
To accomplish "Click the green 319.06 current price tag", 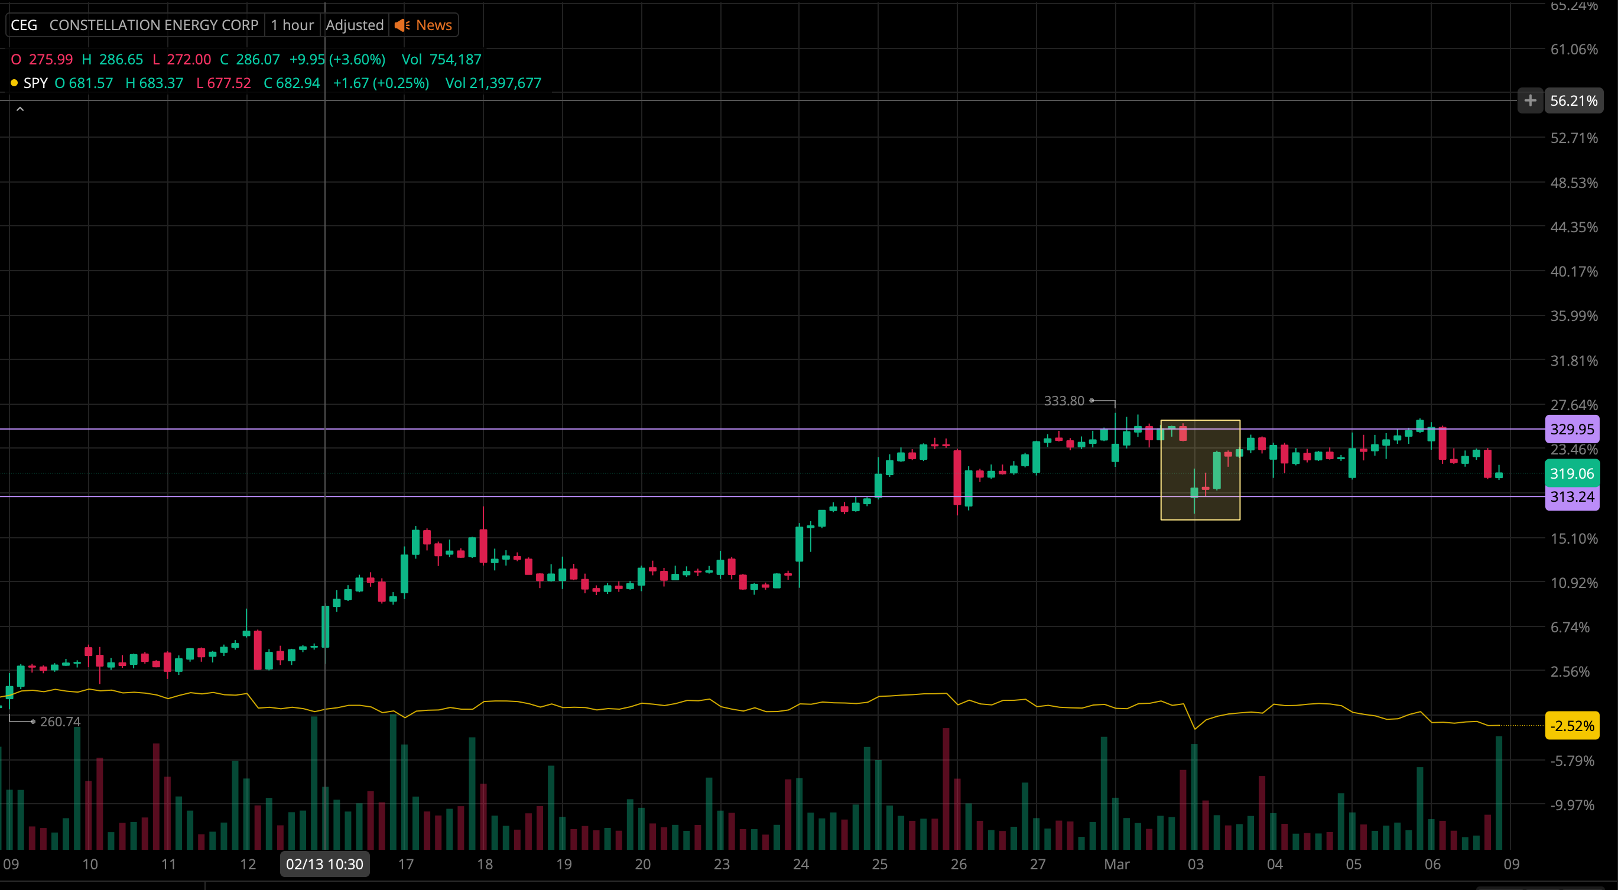I will (1571, 473).
